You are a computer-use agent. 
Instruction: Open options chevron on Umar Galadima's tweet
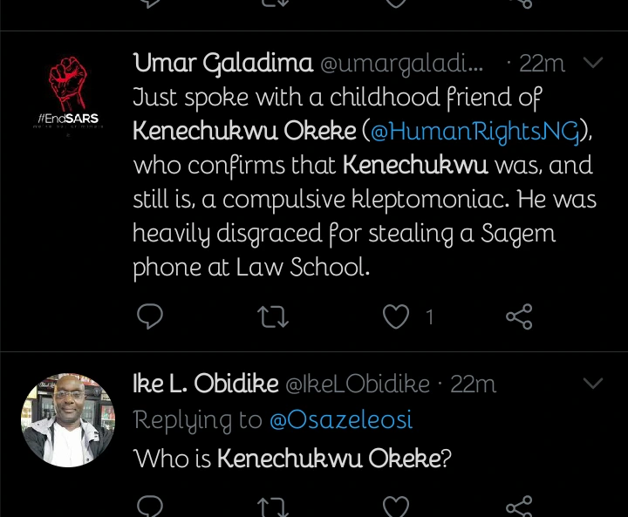(x=593, y=63)
